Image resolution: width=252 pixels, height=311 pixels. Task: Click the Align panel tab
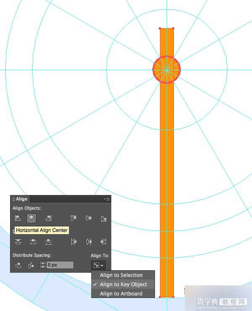[20, 199]
